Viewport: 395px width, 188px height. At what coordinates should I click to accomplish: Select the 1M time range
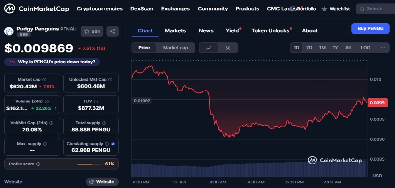click(322, 48)
